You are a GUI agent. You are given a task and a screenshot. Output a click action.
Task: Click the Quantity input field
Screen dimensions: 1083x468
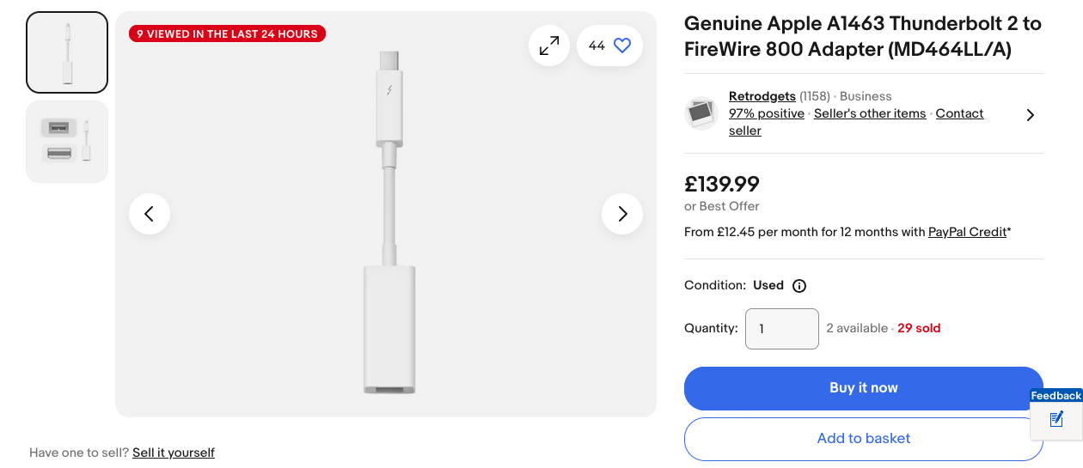pyautogui.click(x=781, y=329)
